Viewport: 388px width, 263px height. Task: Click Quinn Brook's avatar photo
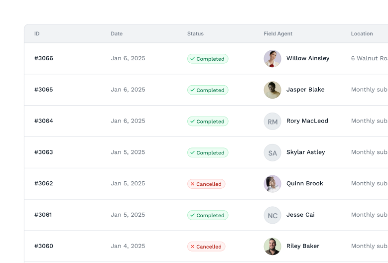pos(272,184)
